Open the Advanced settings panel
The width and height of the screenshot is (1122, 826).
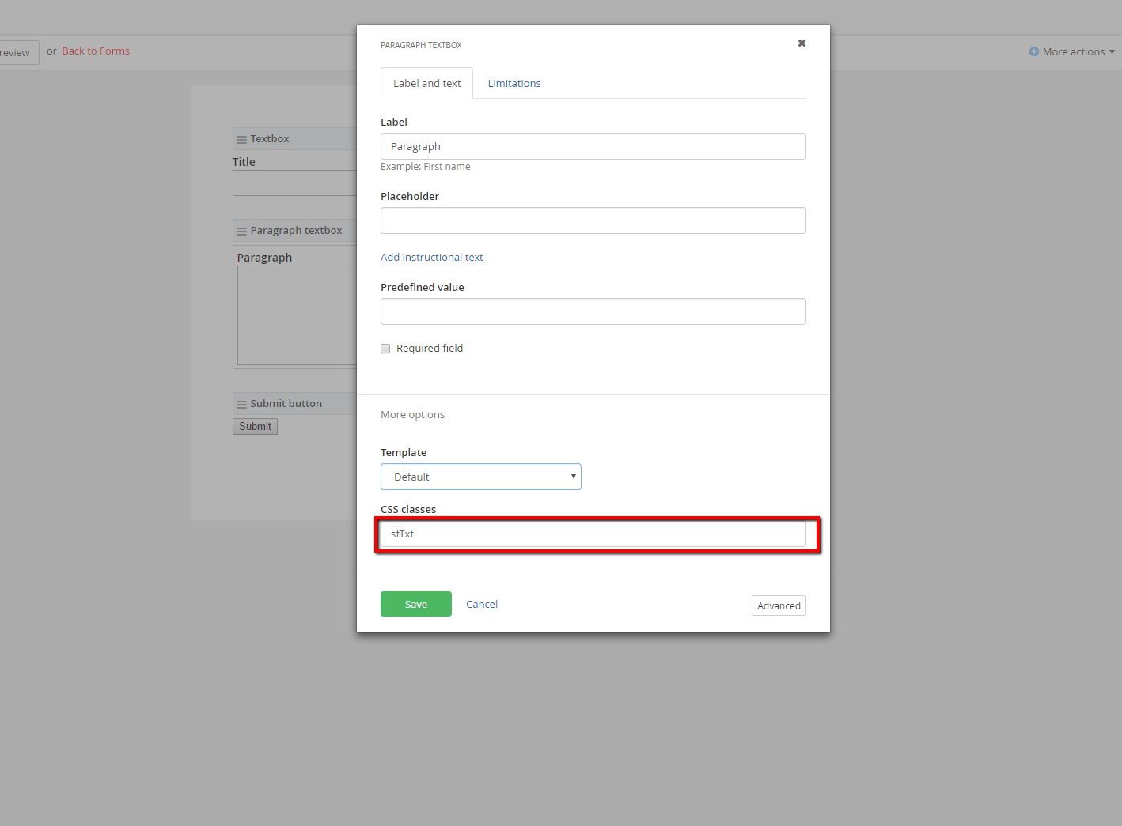pos(778,605)
